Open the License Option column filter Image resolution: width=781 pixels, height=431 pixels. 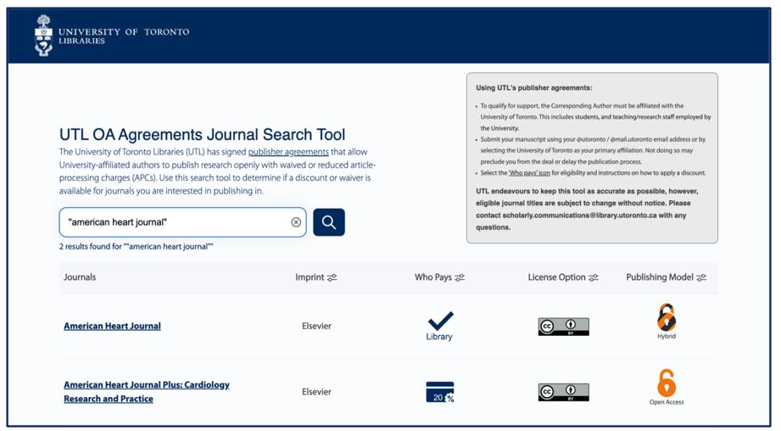pos(594,277)
